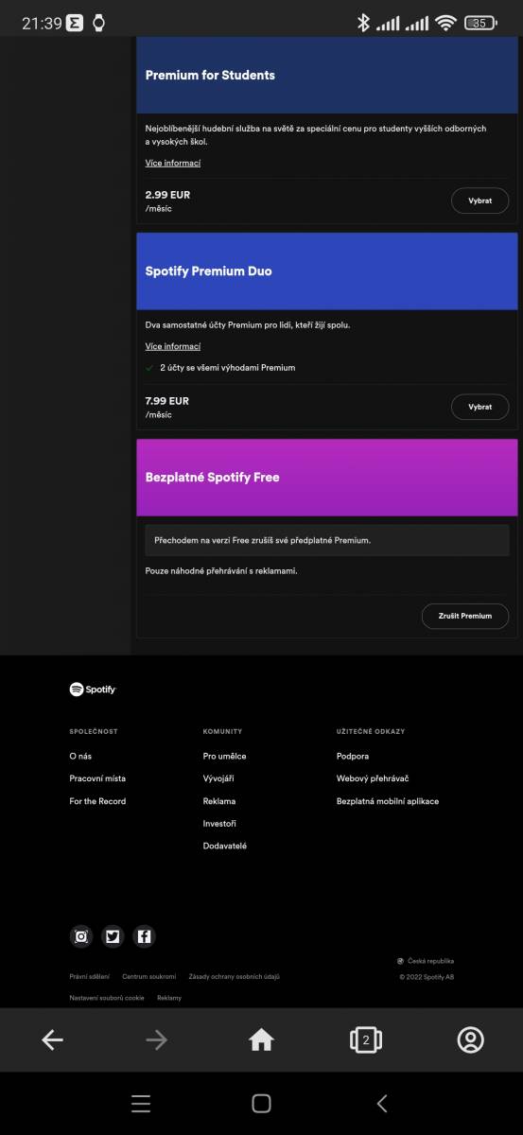The width and height of the screenshot is (523, 1135).
Task: Tap the browser home icon
Action: tap(261, 1040)
